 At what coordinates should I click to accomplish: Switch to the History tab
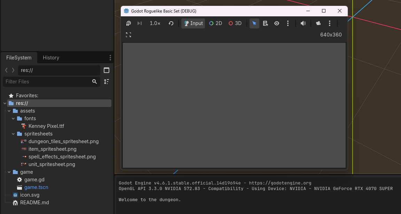(x=51, y=58)
